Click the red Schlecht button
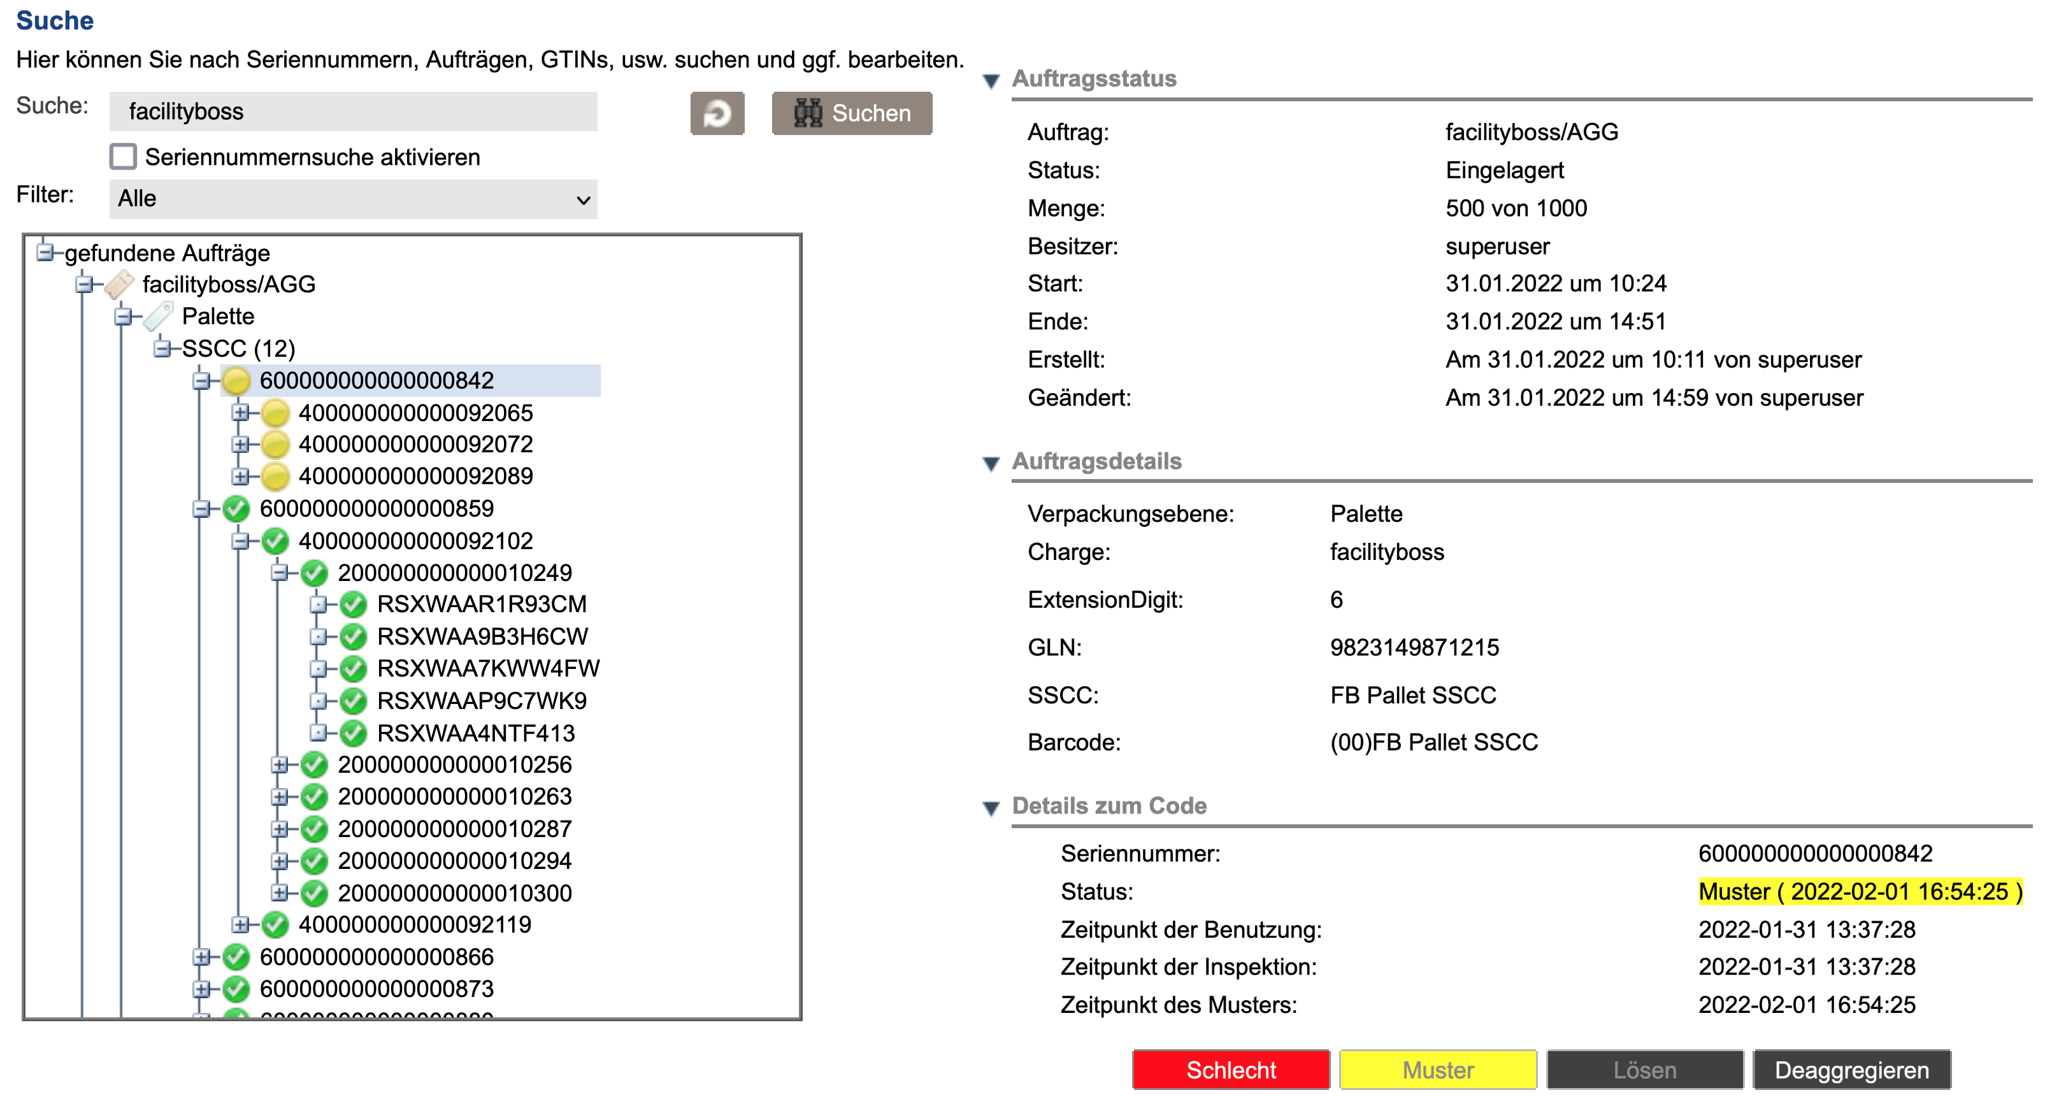Screen dimensions: 2045x1097 pyautogui.click(x=1230, y=1069)
